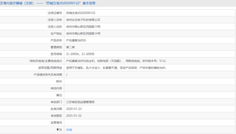Click the label 备注
Screen dimensions: 236x134
point(59,95)
